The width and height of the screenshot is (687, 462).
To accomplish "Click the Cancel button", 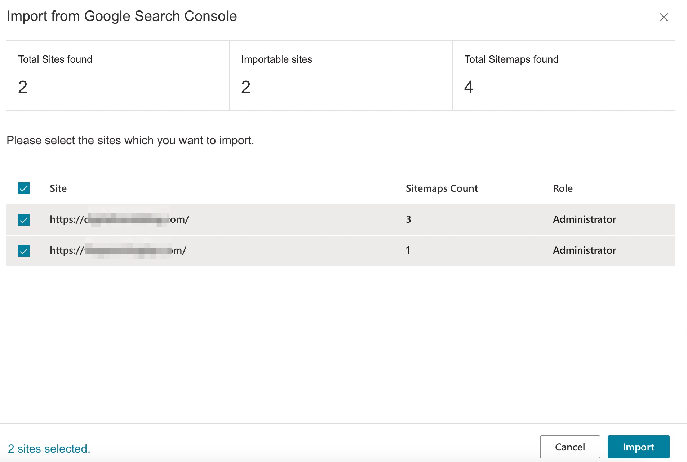I will click(570, 447).
